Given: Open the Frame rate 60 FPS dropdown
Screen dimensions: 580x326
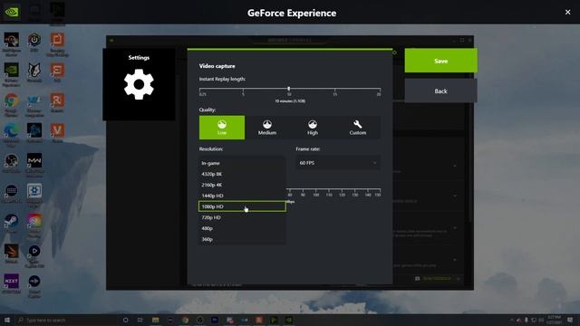Looking at the screenshot, I should [338, 163].
